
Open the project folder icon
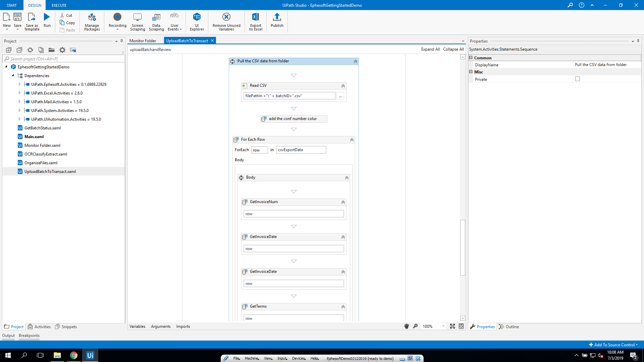(52, 50)
